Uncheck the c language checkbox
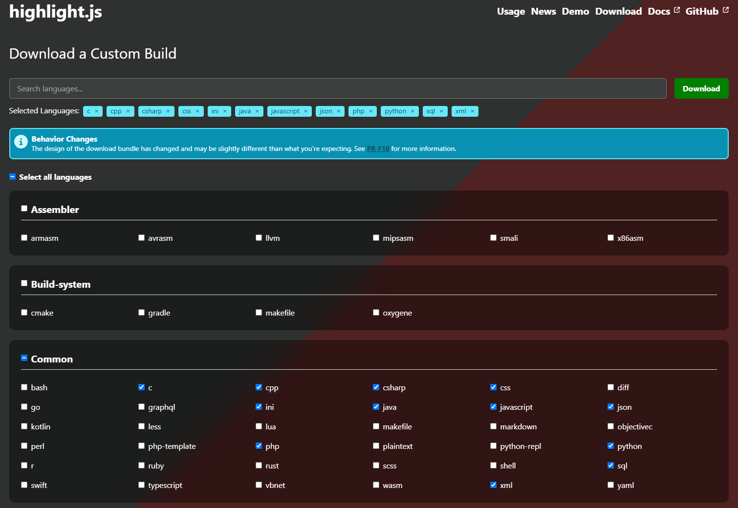Screen dimensions: 738x508 (141, 387)
